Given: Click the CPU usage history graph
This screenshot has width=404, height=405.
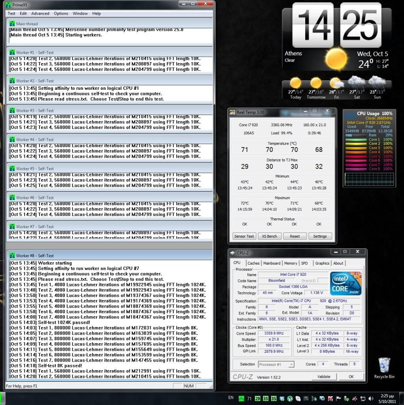Looking at the screenshot, I should click(369, 179).
